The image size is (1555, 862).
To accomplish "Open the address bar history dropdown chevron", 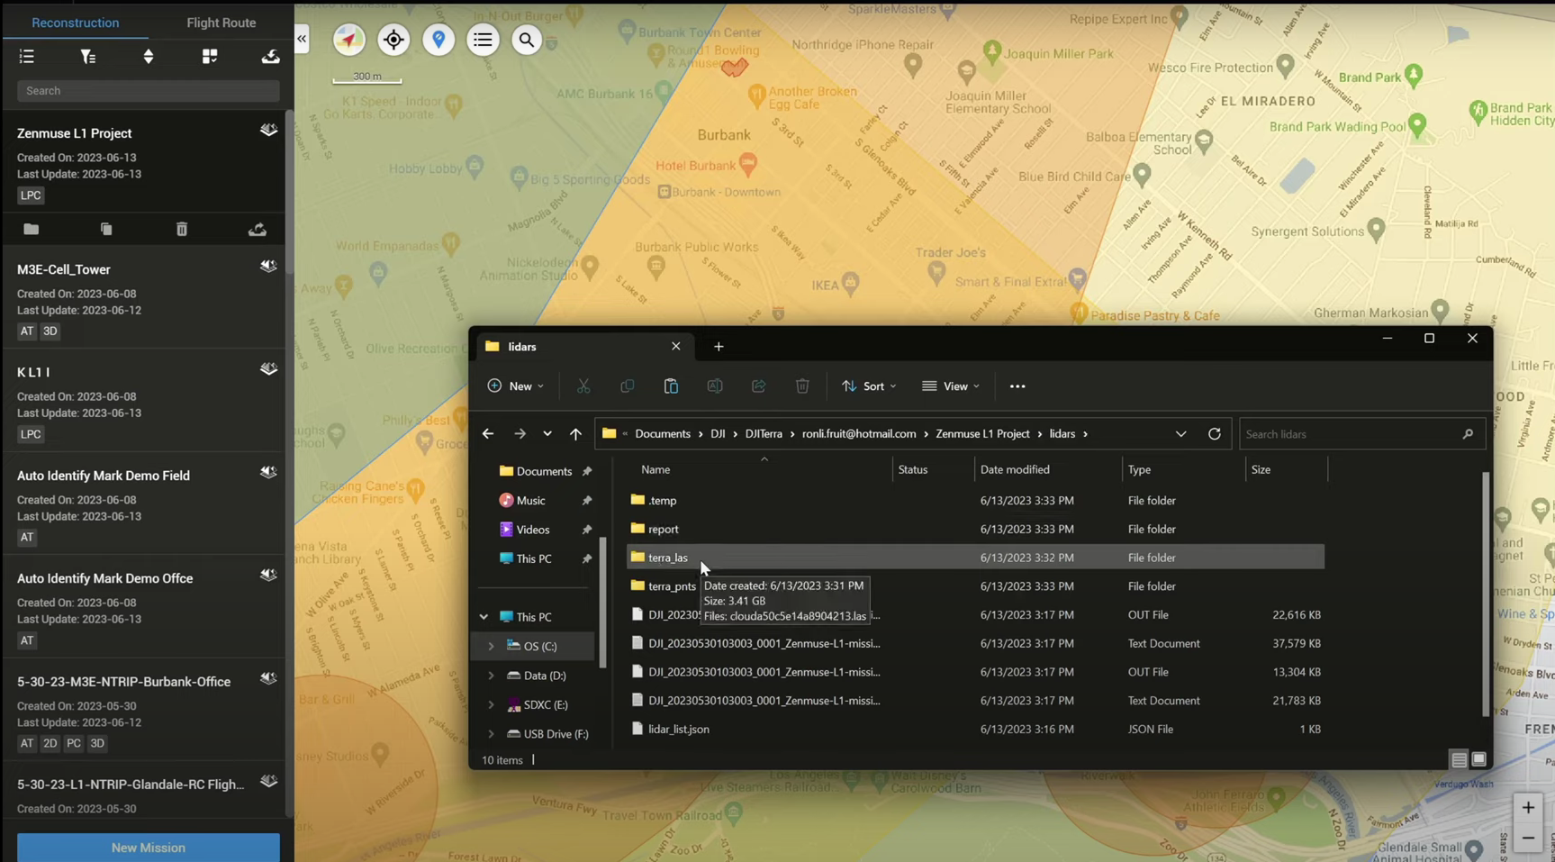I will click(1180, 434).
